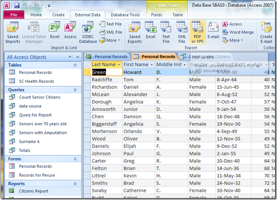Viewport: 277px width, 200px height.
Task: Start Word Merge export
Action: coord(238,32)
